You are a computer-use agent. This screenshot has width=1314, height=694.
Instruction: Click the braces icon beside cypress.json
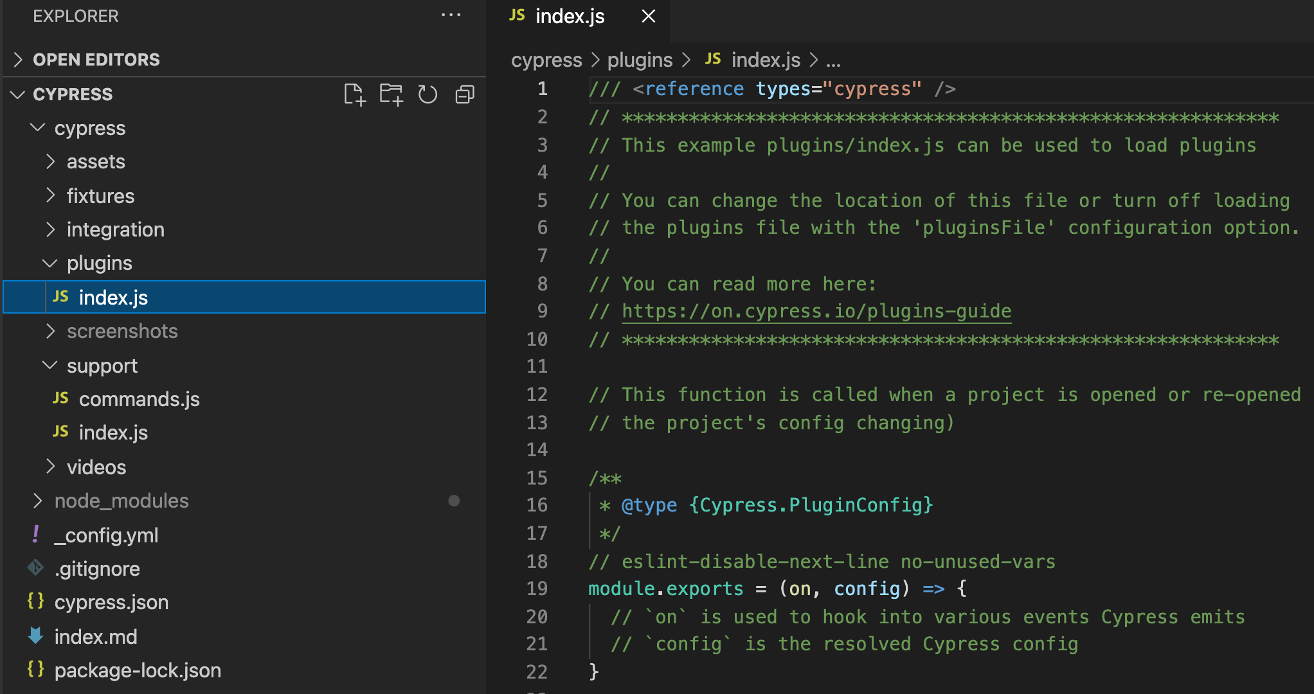[36, 601]
